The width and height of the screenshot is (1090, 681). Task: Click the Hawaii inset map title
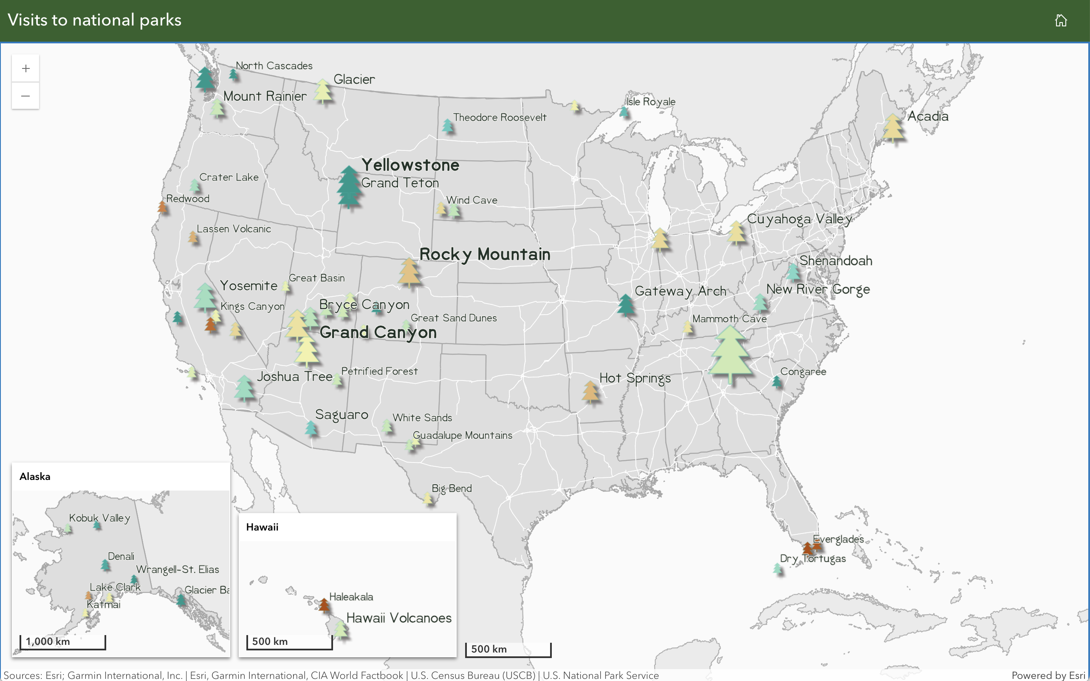[x=262, y=527]
